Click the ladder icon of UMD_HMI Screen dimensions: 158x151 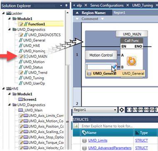click(x=21, y=46)
